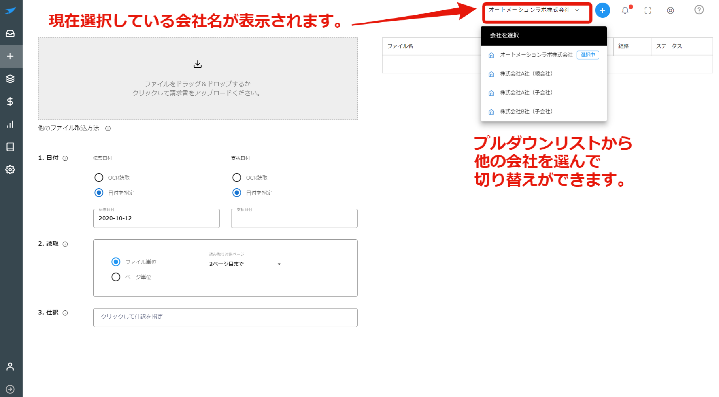The width and height of the screenshot is (719, 397).
Task: Click the 会社を選択 dropdown header
Action: click(543, 36)
